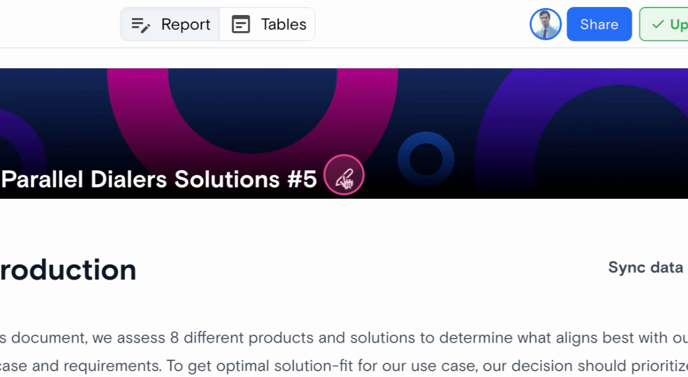Screen dimensions: 688x377
Task: Click the Tables tab's table icon
Action: [x=241, y=25]
